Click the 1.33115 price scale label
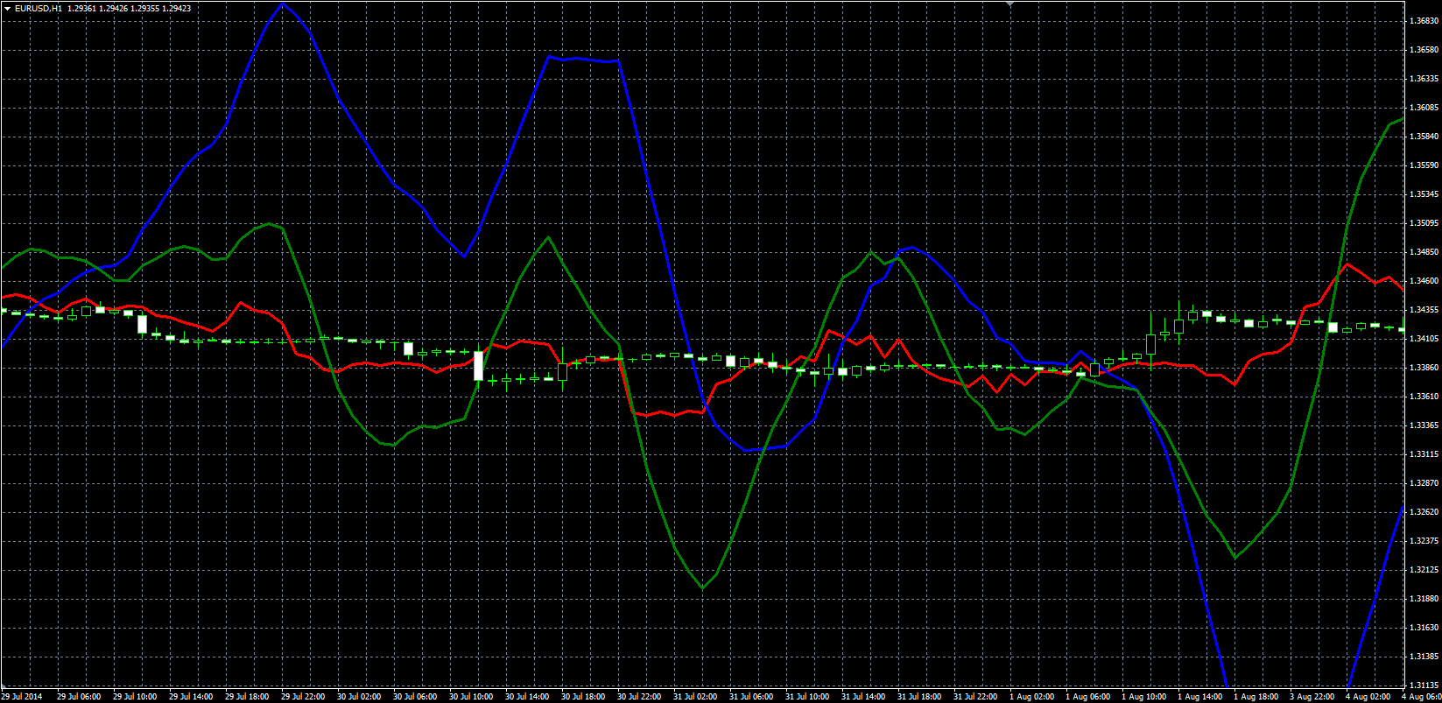 point(1424,454)
